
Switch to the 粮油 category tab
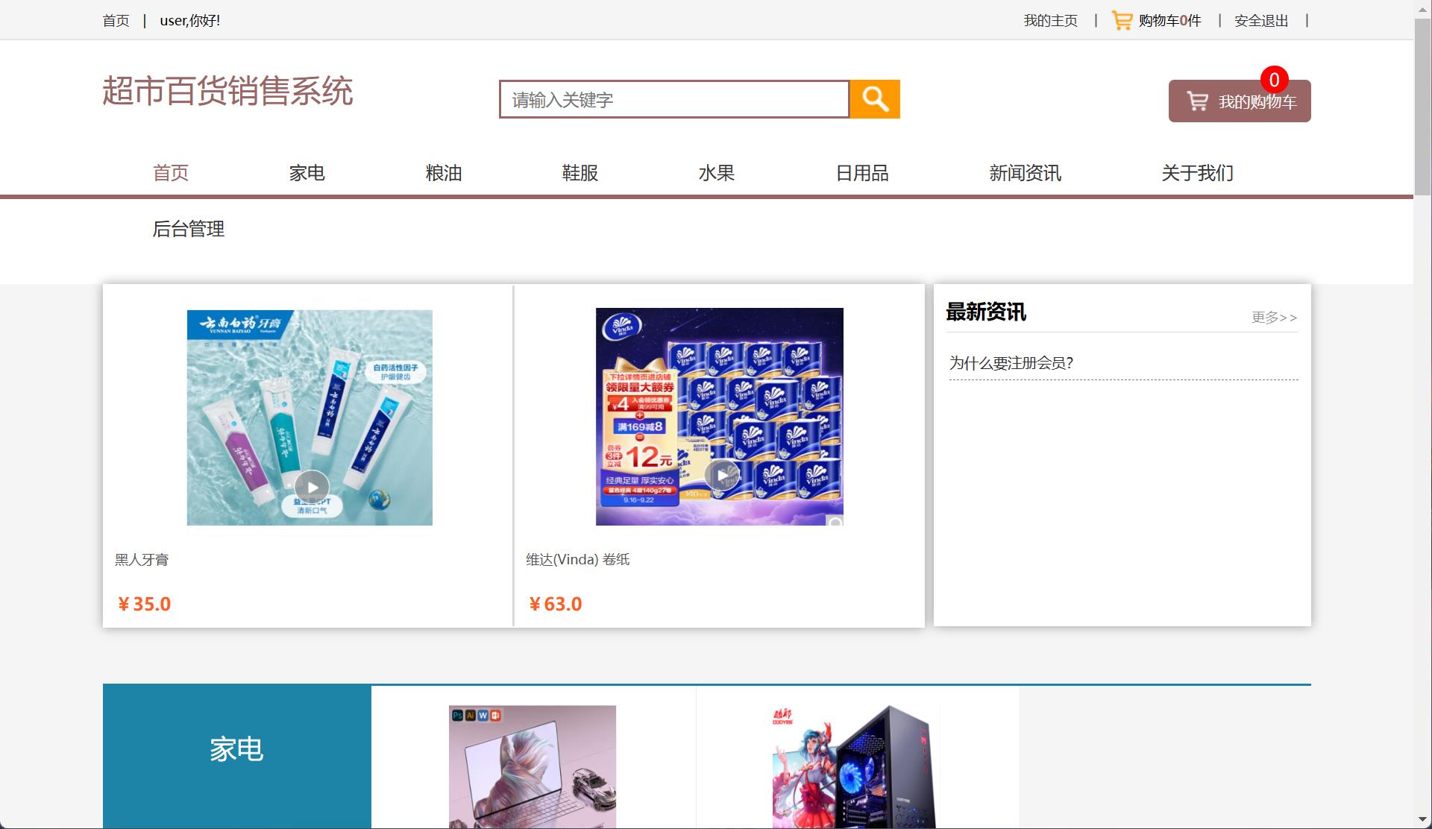[x=445, y=173]
